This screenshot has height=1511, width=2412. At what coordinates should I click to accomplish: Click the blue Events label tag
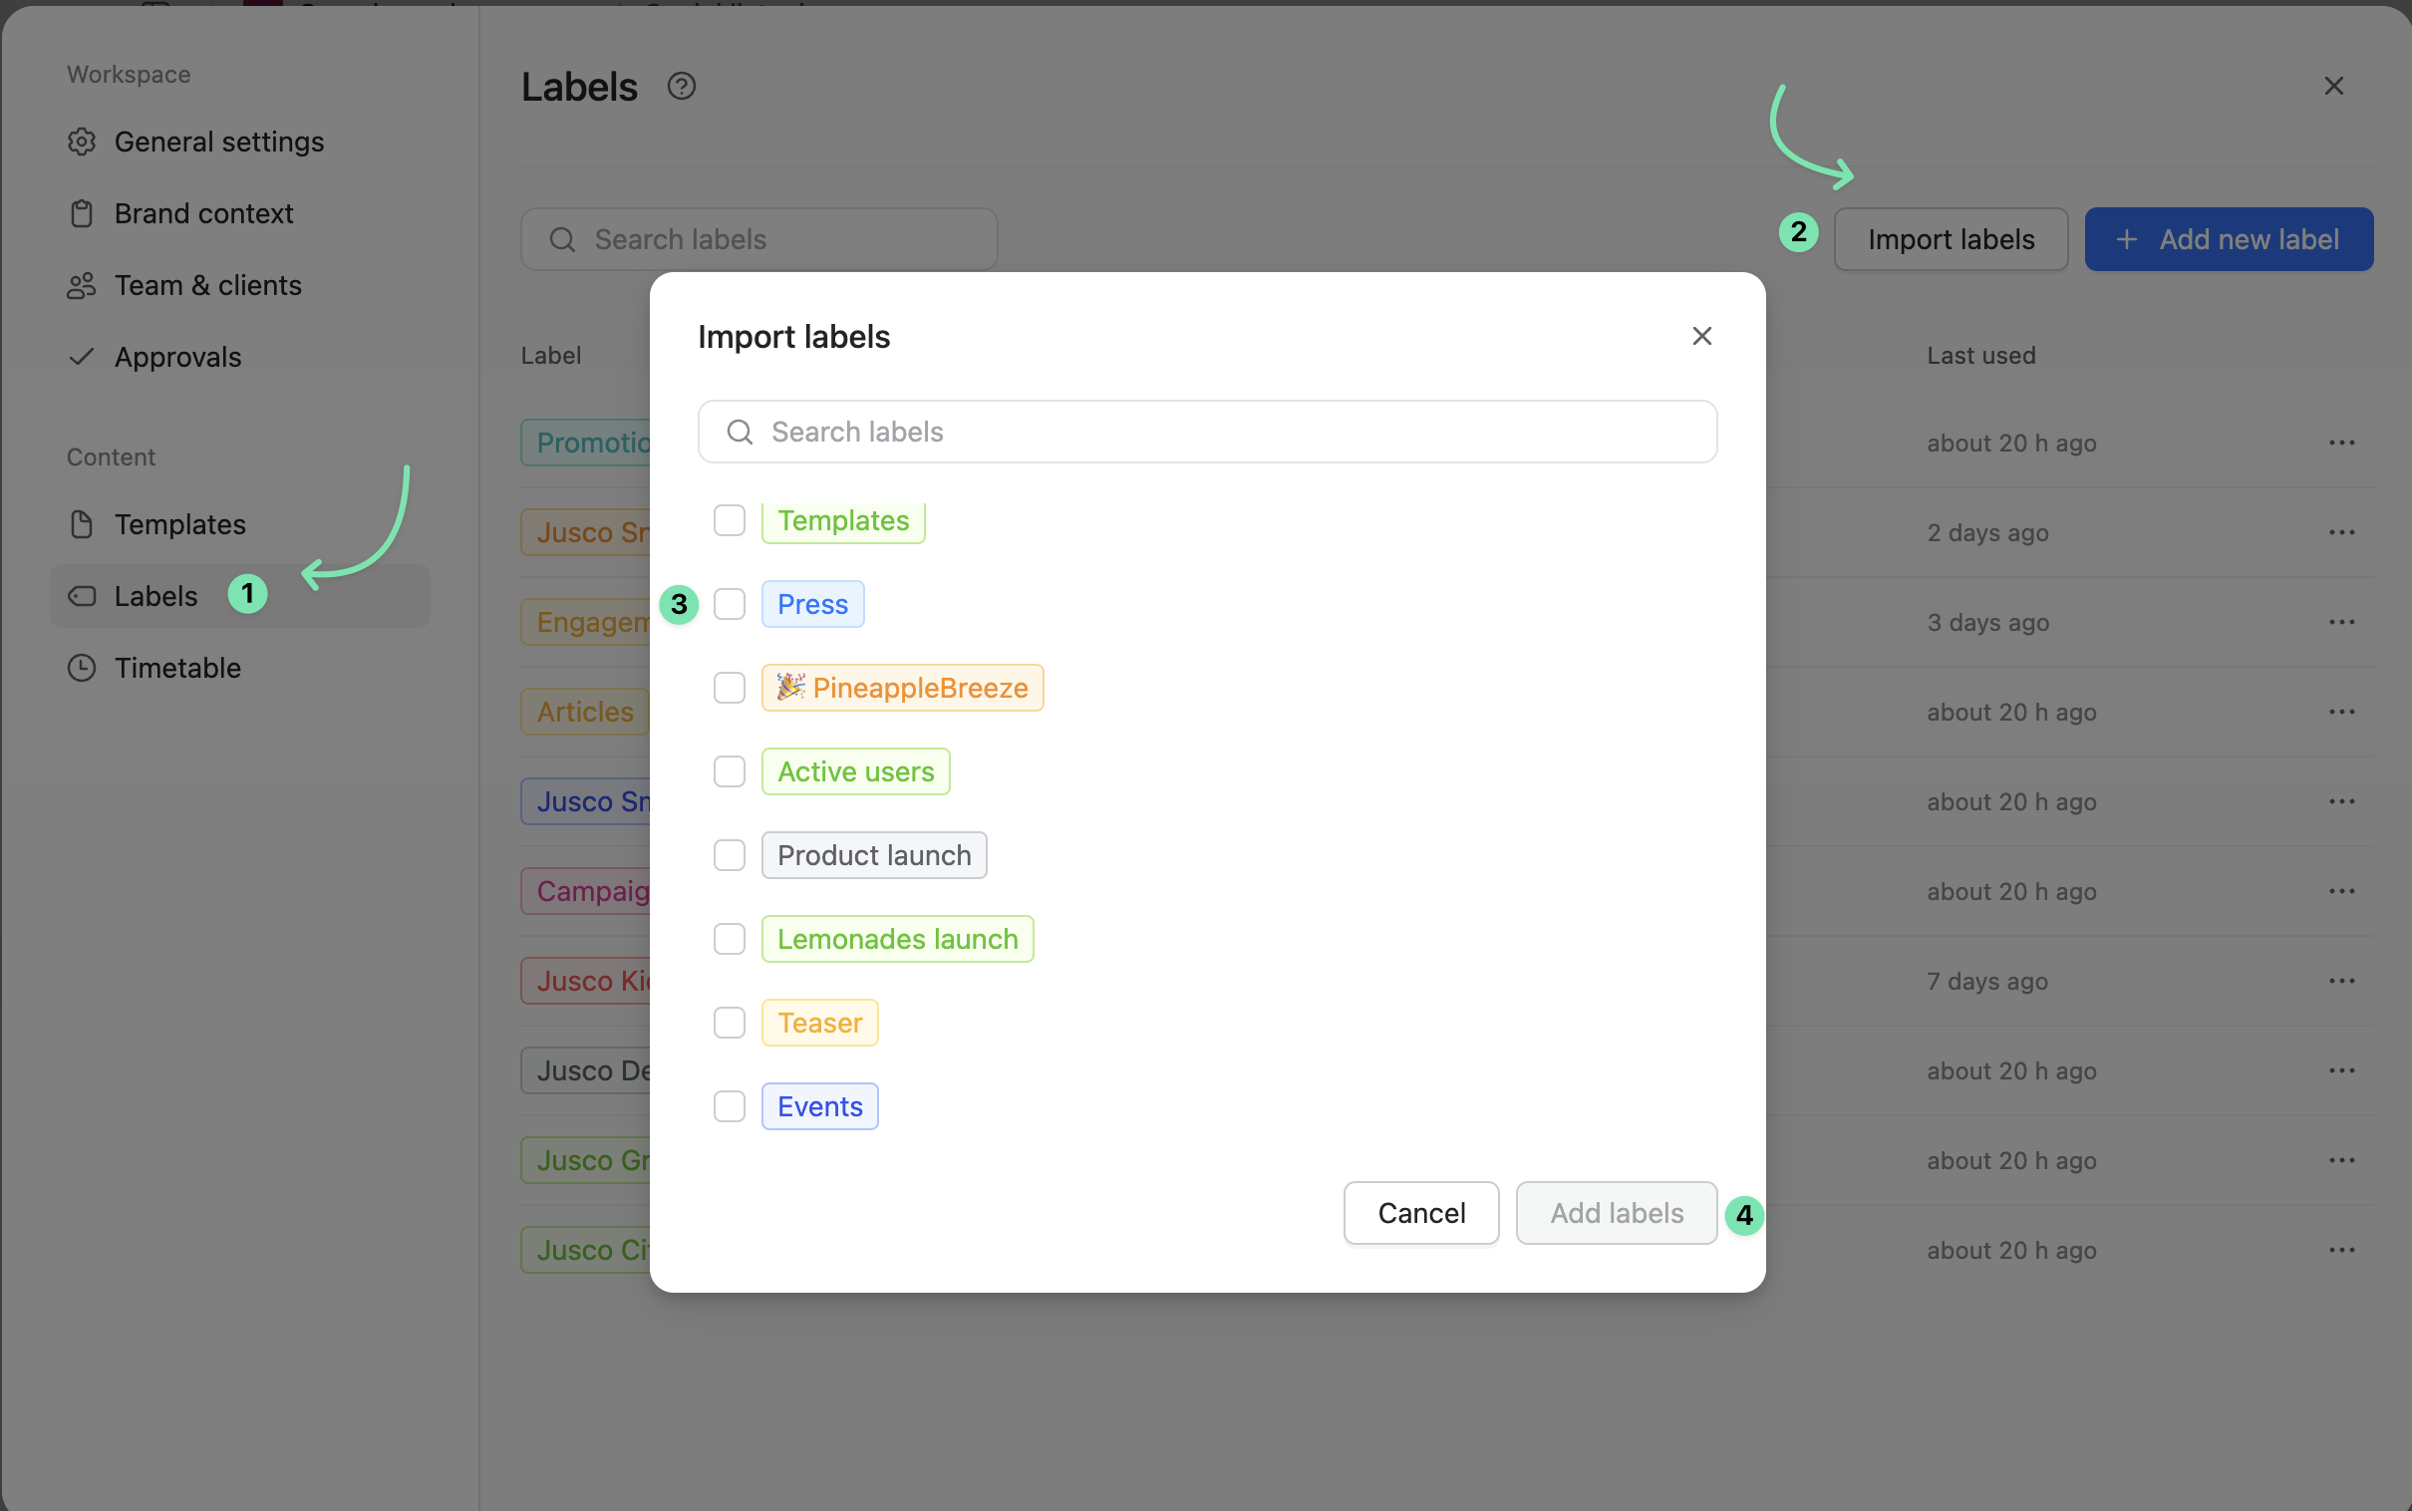pyautogui.click(x=820, y=1106)
